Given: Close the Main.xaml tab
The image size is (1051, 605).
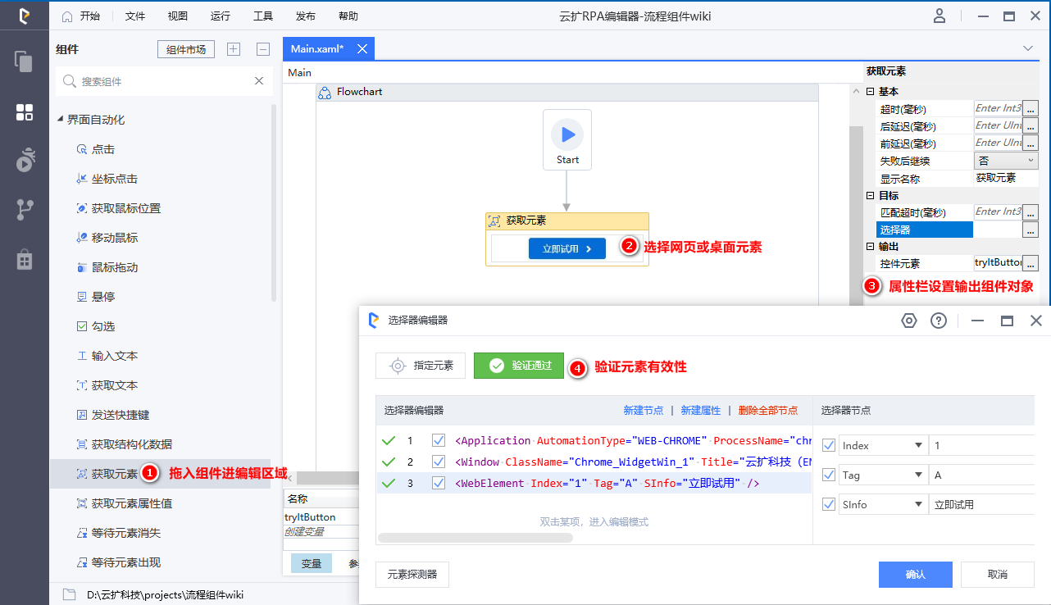Looking at the screenshot, I should (361, 49).
